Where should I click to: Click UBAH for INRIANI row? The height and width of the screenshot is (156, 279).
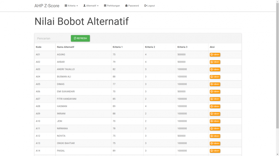point(215,114)
